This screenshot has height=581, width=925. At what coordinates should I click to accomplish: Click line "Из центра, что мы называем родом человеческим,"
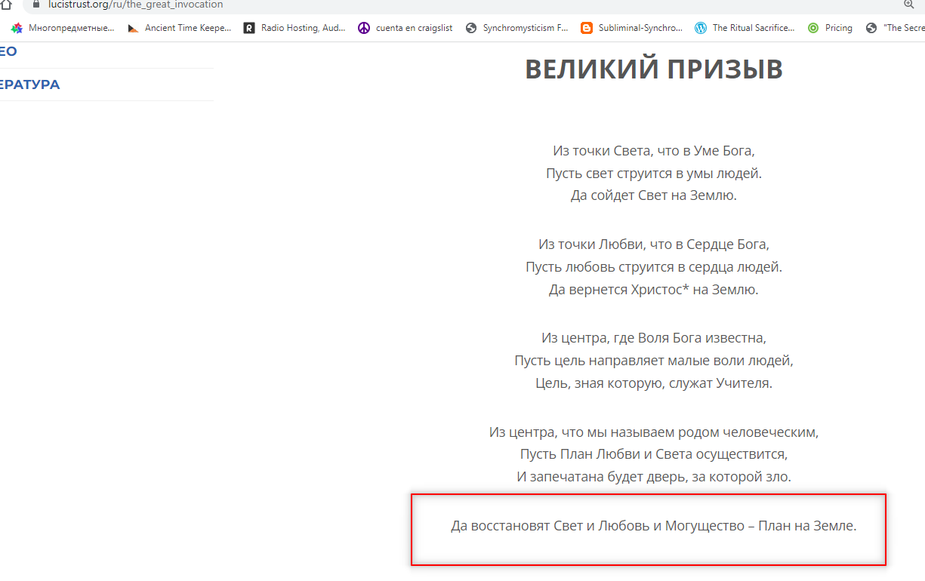pyautogui.click(x=654, y=432)
